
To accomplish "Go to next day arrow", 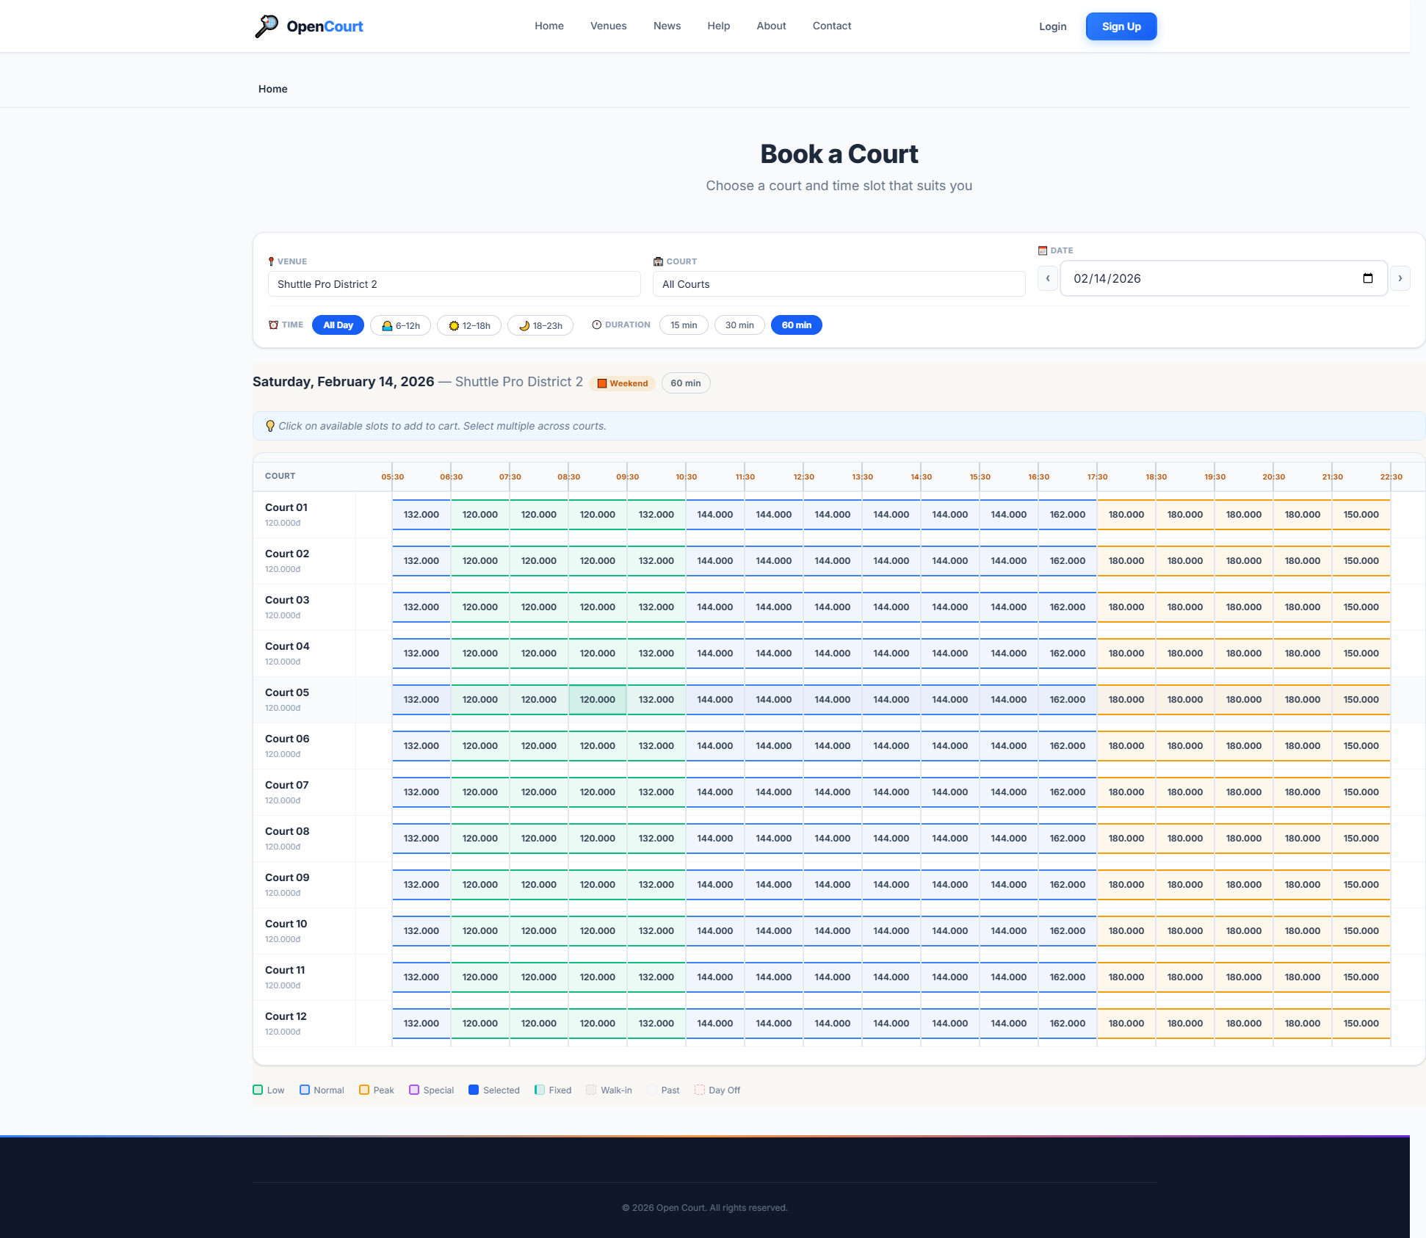I will point(1400,278).
